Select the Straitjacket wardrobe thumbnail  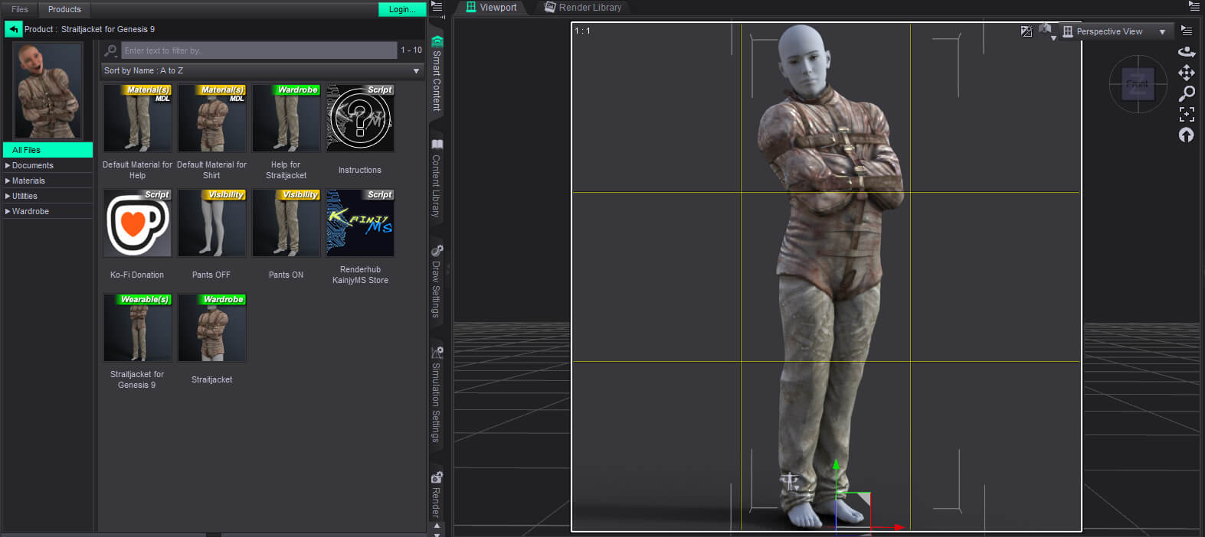212,327
